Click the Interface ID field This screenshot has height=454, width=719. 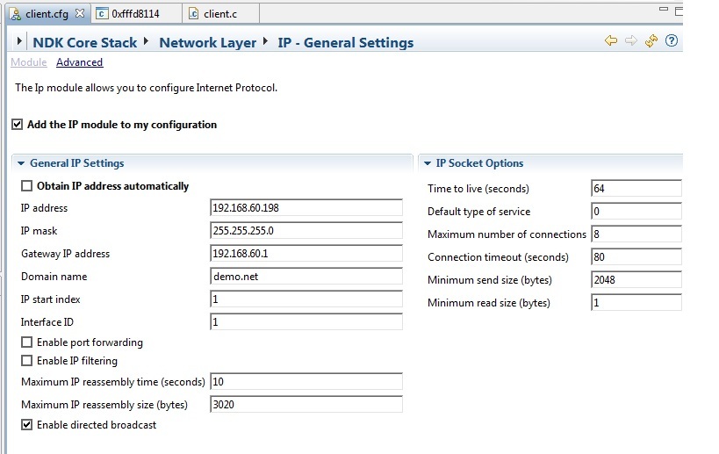[306, 322]
